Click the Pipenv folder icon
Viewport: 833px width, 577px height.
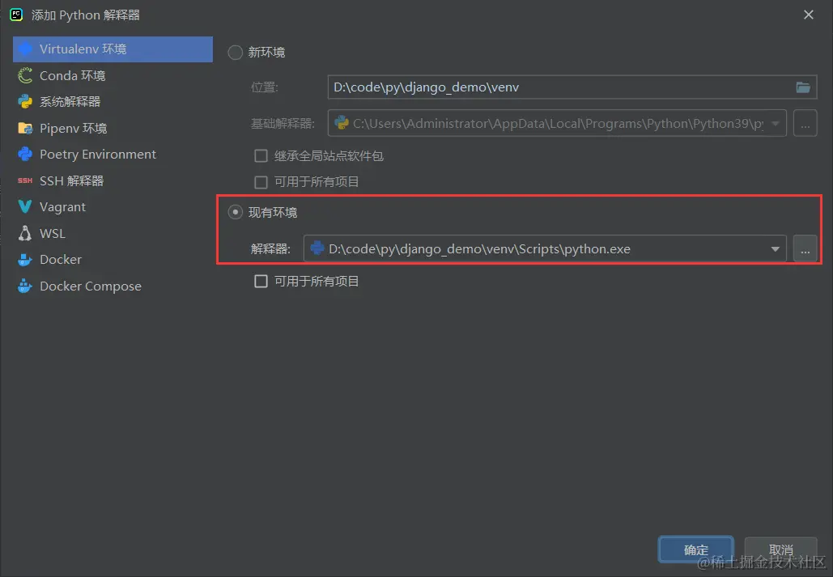25,128
